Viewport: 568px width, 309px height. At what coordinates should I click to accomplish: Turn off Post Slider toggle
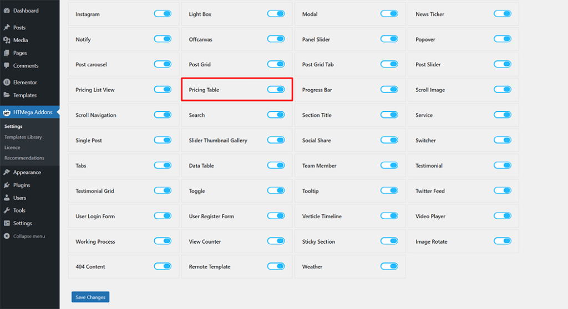pyautogui.click(x=503, y=64)
